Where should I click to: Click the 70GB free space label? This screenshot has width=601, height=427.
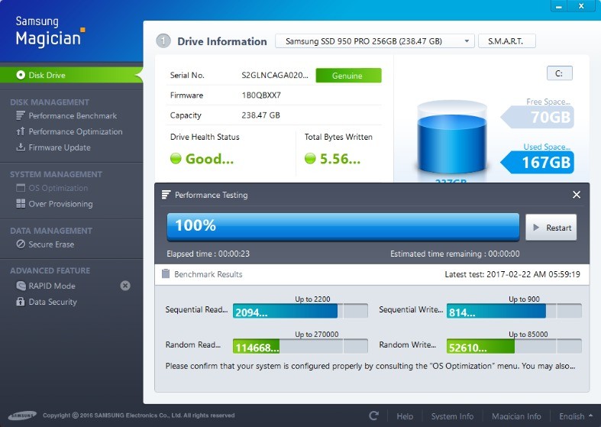[x=538, y=117]
